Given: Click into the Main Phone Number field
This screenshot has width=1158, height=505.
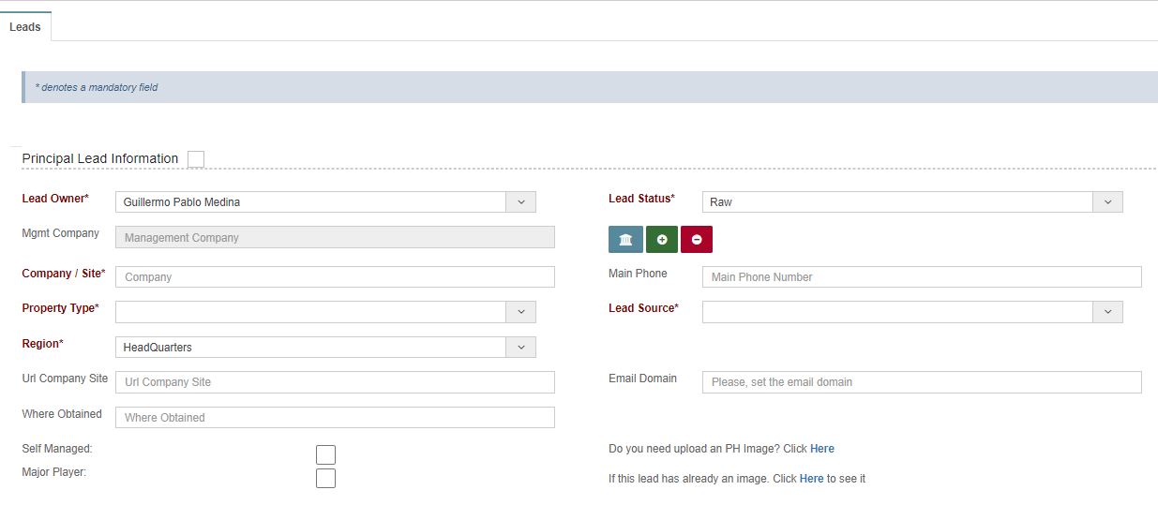Looking at the screenshot, I should click(921, 277).
